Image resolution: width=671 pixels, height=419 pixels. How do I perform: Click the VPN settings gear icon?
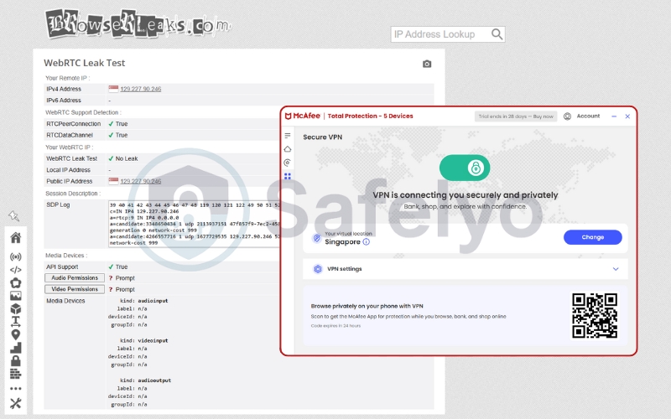click(x=318, y=269)
